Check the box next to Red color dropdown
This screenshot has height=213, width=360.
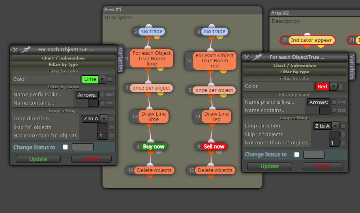point(341,86)
